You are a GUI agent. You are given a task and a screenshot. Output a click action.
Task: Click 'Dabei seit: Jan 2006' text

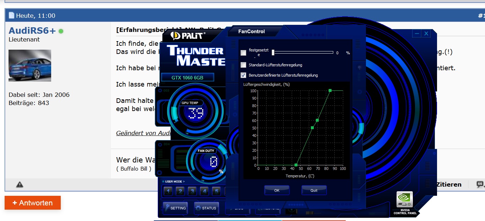point(39,95)
